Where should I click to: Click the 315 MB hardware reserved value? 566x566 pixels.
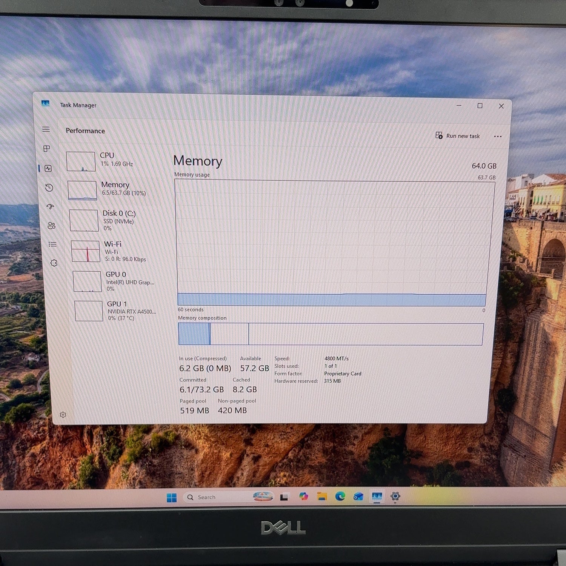[x=332, y=381]
